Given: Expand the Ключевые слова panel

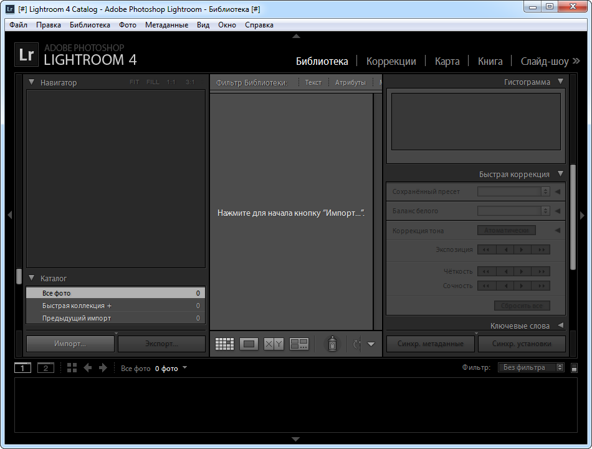Looking at the screenshot, I should click(561, 325).
